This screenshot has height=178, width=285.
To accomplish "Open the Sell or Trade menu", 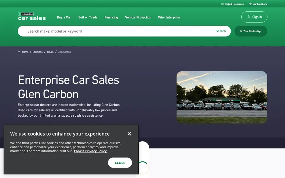I will [x=88, y=17].
